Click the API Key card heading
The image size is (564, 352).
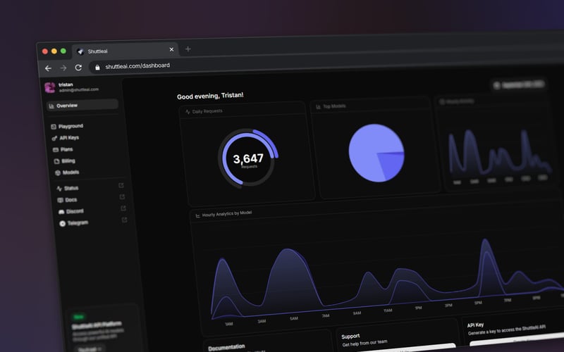[475, 325]
